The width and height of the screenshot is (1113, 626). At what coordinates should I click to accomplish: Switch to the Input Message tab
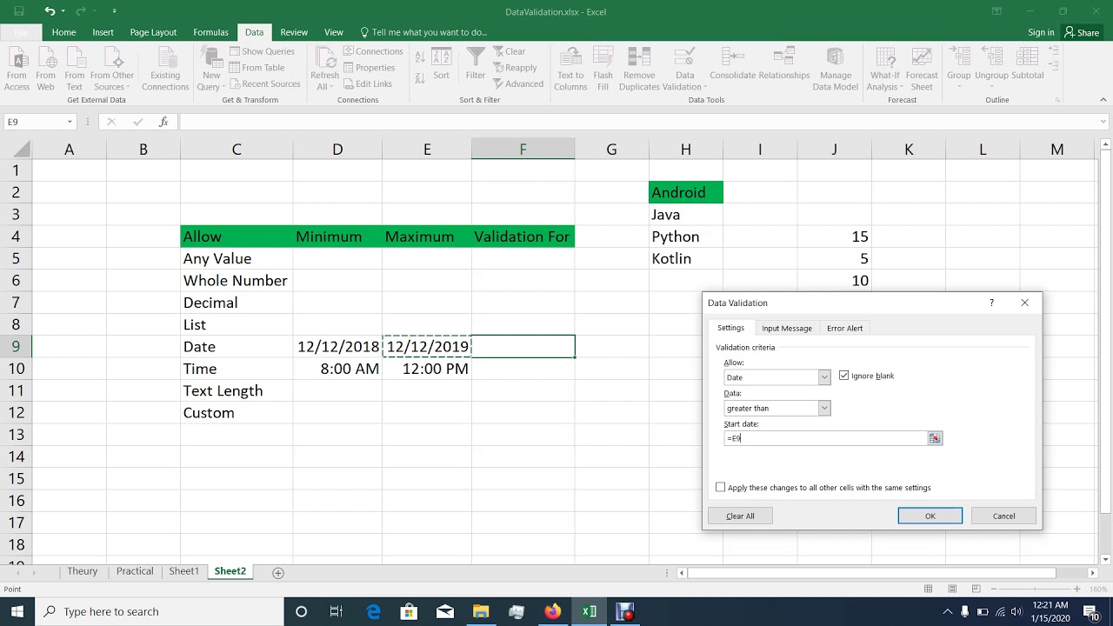[x=787, y=329]
